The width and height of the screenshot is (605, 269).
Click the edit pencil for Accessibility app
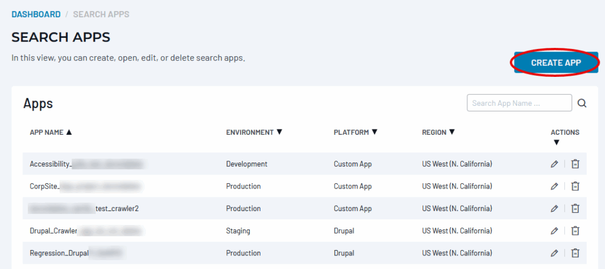(x=554, y=164)
